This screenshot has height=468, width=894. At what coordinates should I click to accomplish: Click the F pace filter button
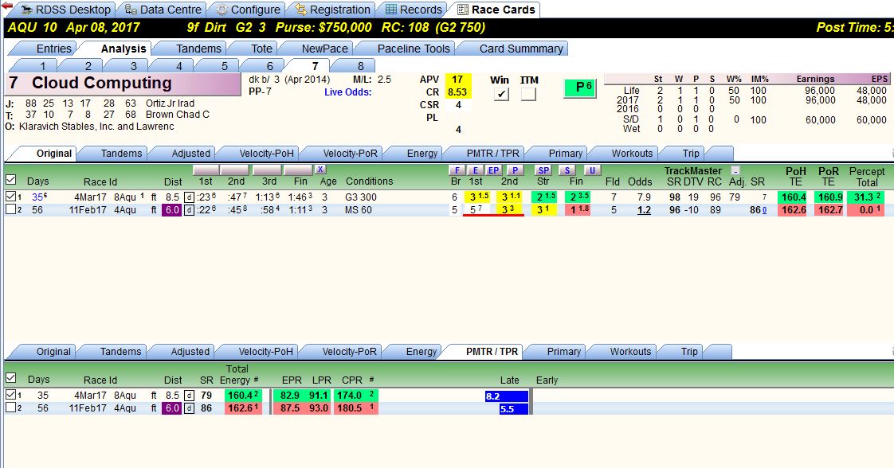pyautogui.click(x=457, y=170)
